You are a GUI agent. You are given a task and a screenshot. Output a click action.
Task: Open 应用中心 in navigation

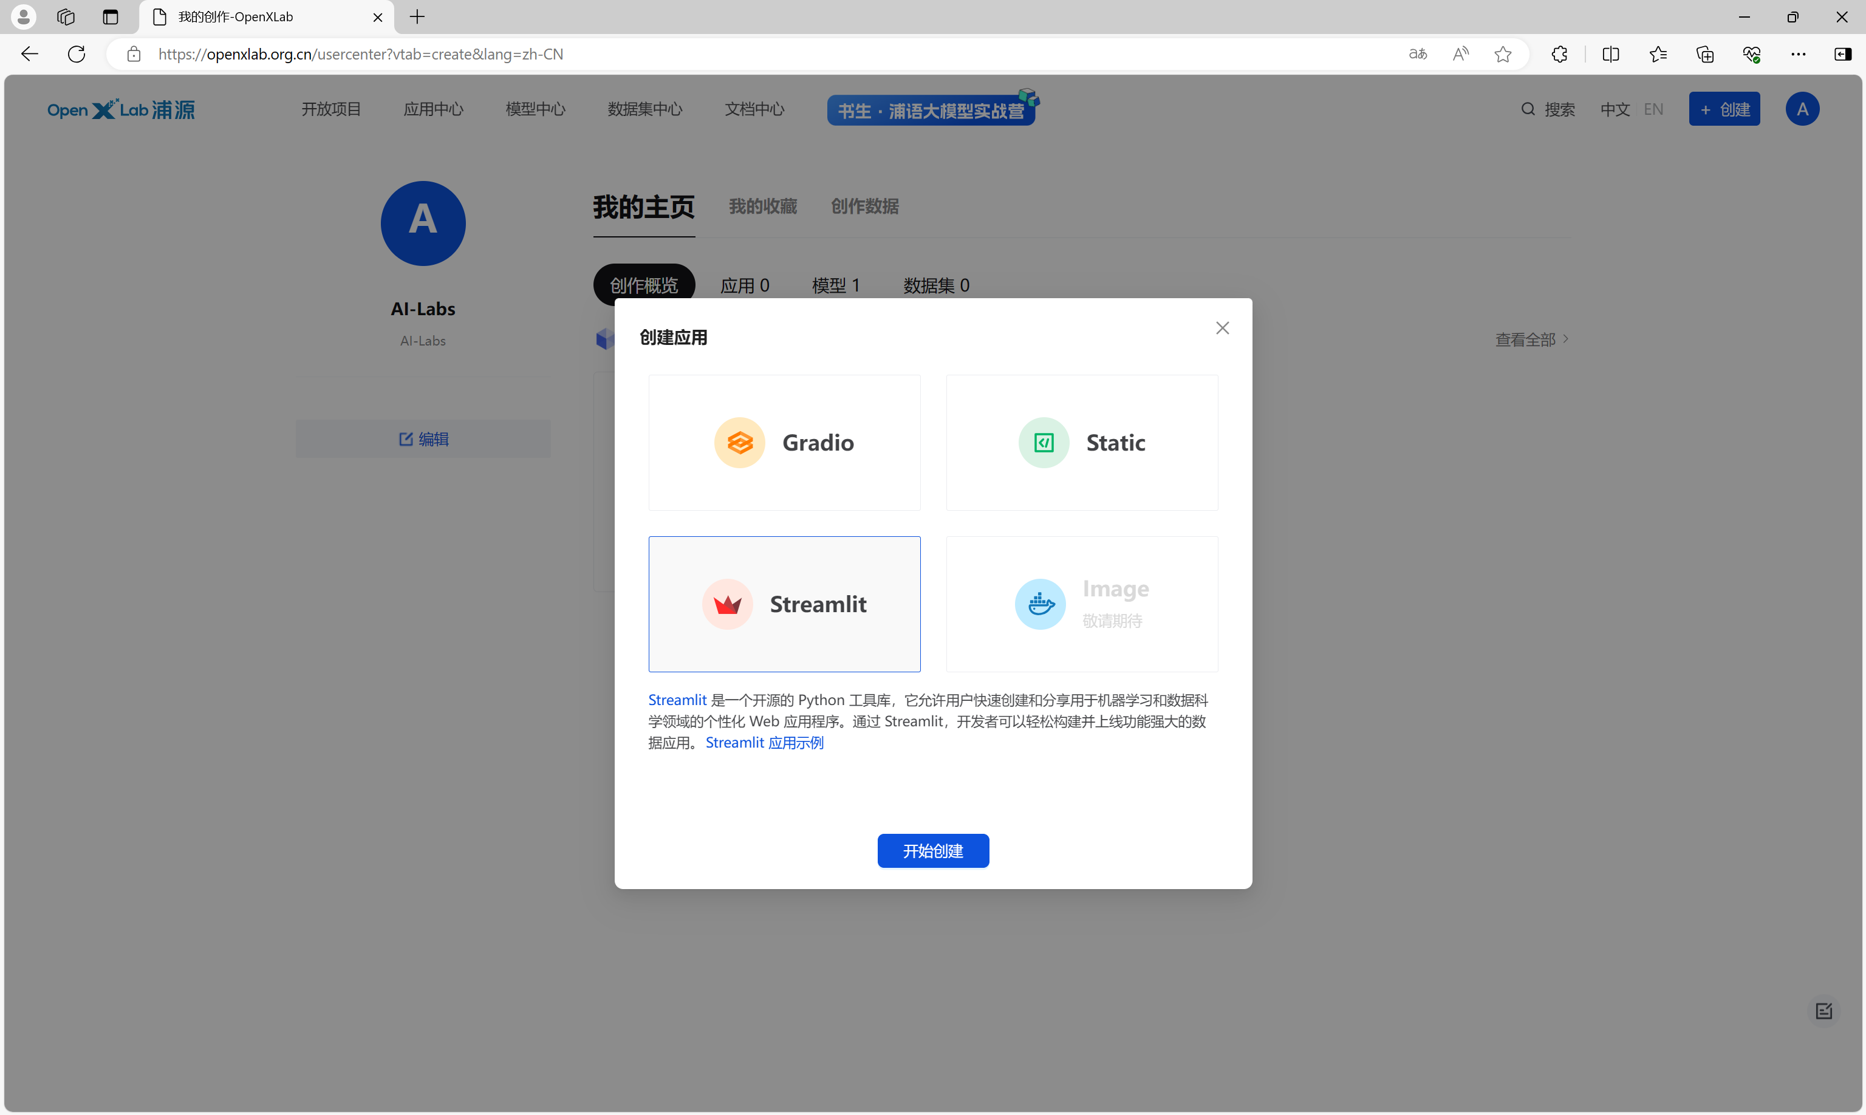tap(433, 110)
